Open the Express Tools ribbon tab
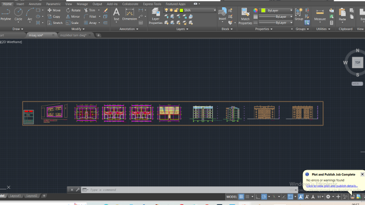Image resolution: width=365 pixels, height=205 pixels. pos(152,4)
